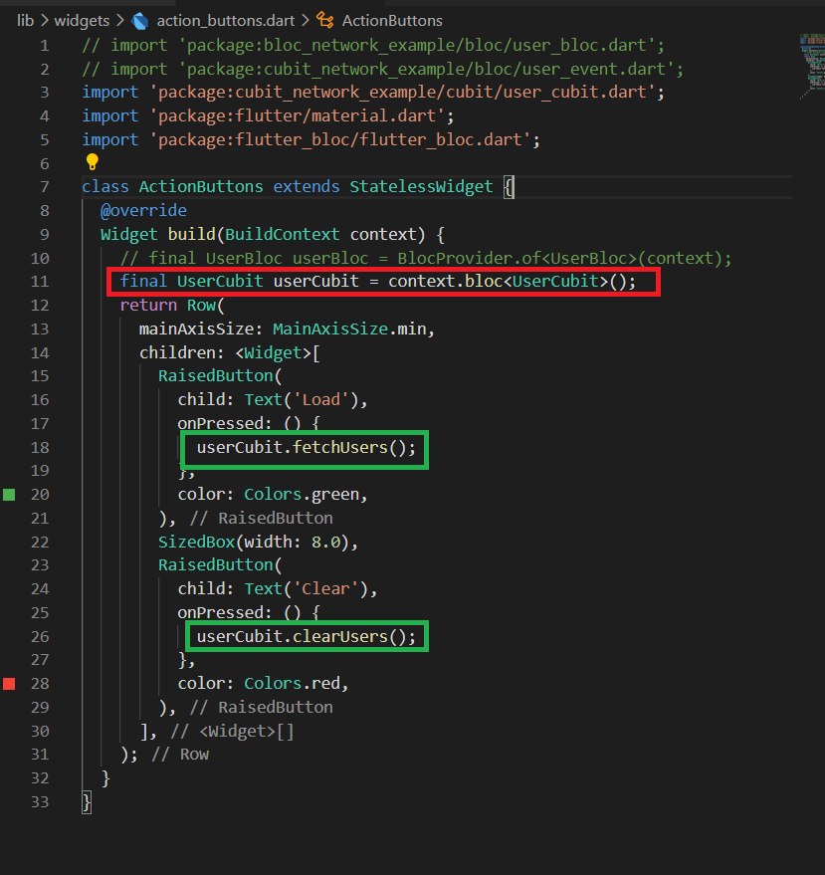Click the green color swatch beside line 20
Screen dimensions: 825x875
tap(9, 495)
